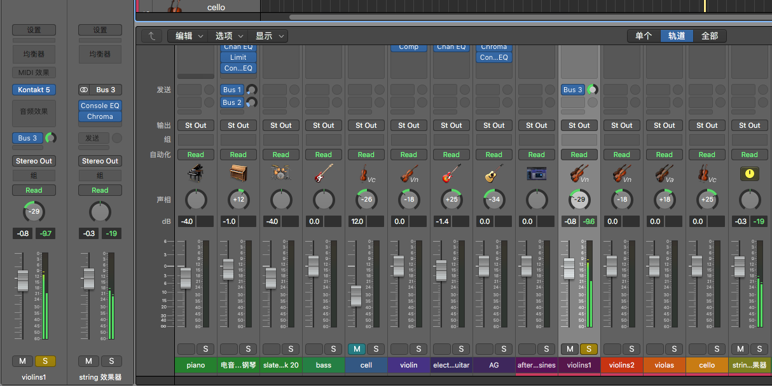This screenshot has width=772, height=386.
Task: Open the 选项 dropdown menu
Action: (228, 36)
